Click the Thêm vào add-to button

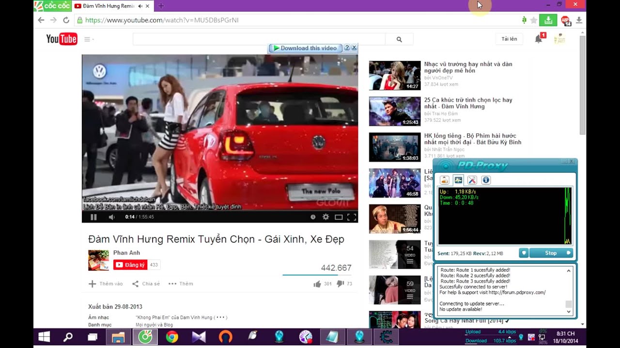coord(106,284)
